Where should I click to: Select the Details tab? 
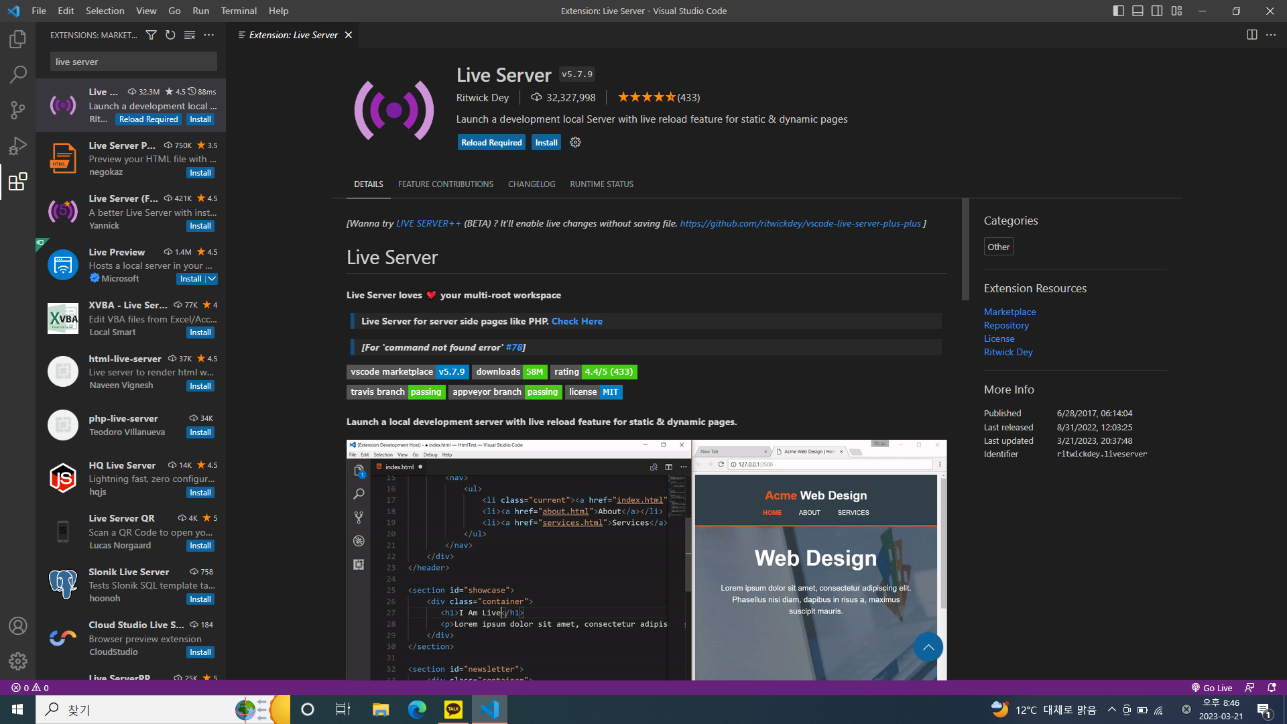click(369, 184)
